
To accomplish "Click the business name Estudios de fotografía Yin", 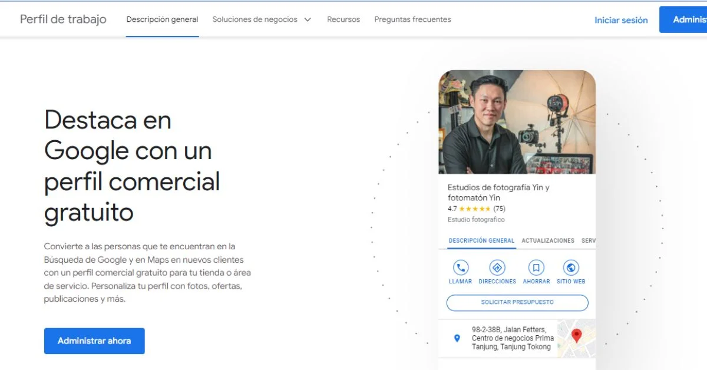I will click(x=498, y=193).
